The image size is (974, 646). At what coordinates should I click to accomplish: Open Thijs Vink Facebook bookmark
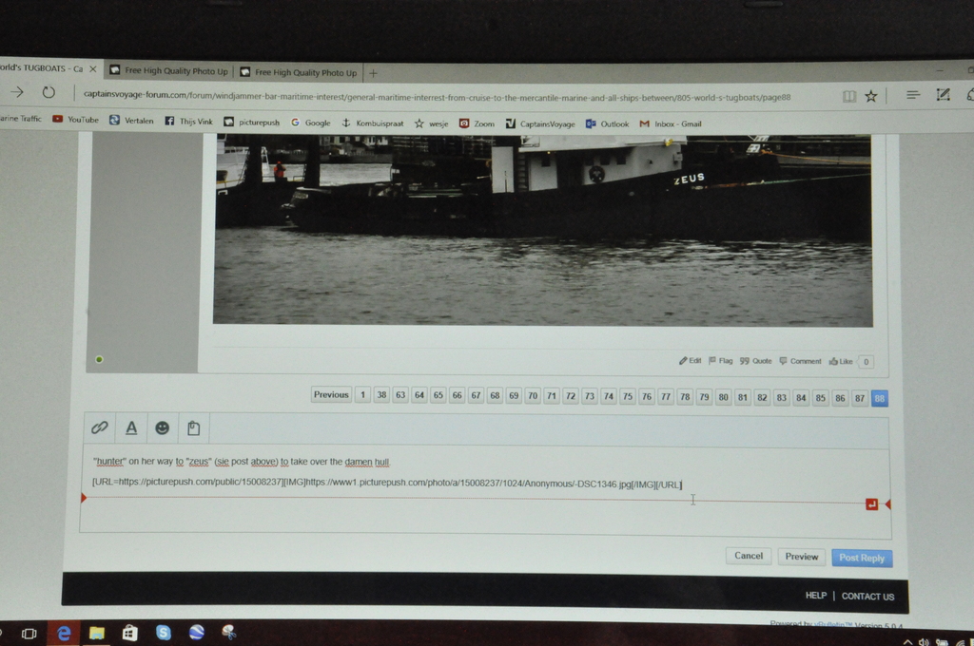click(189, 121)
